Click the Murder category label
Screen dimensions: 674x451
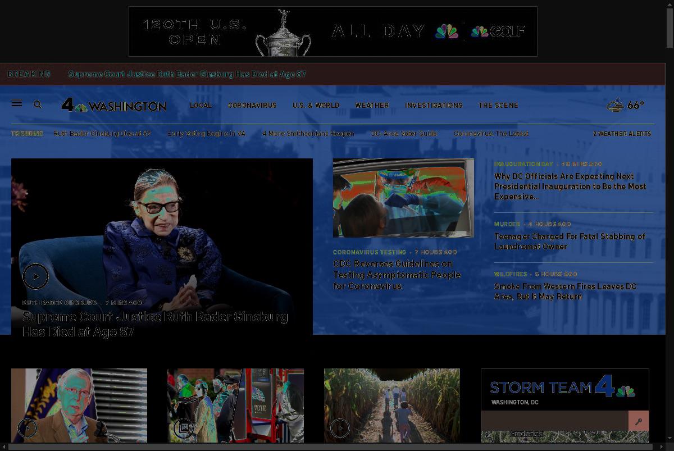pos(507,224)
